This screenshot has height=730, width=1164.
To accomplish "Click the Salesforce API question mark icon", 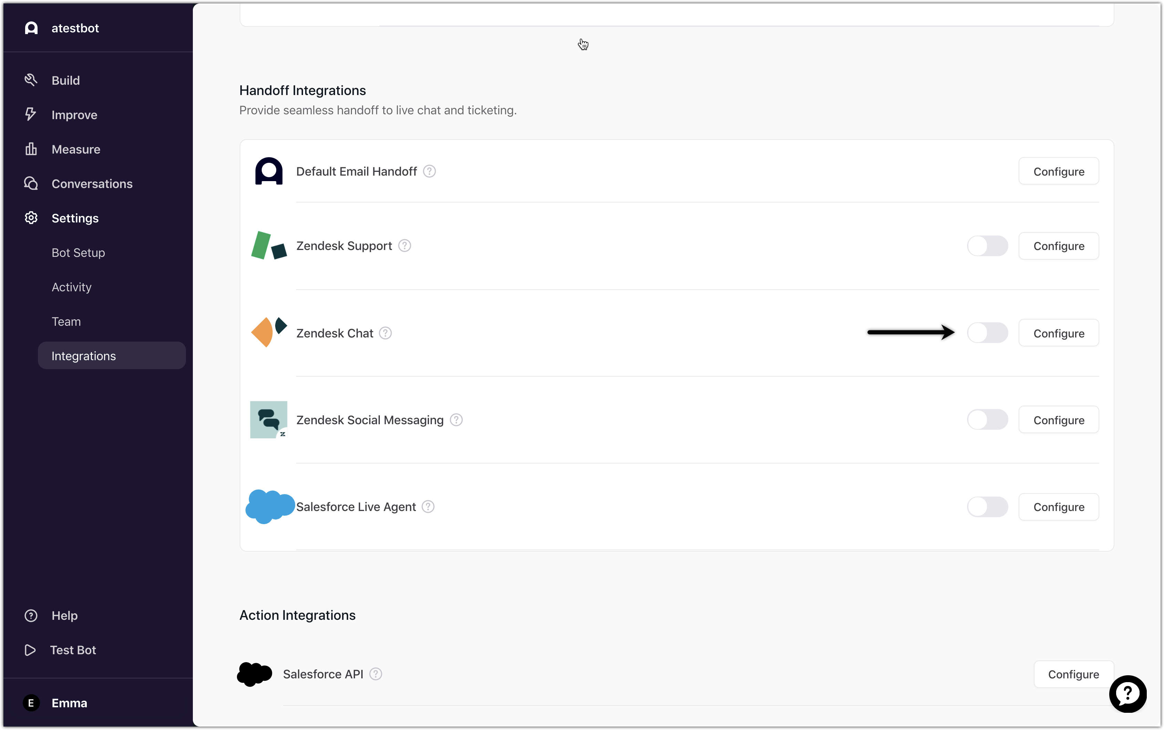I will pyautogui.click(x=376, y=674).
